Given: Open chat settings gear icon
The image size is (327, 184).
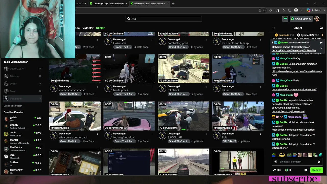Looking at the screenshot, I should click(306, 170).
